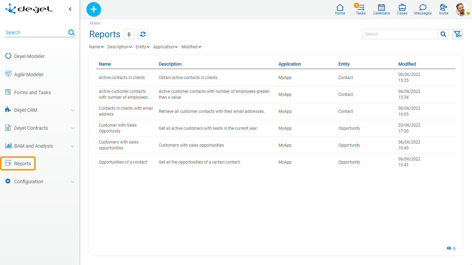
Task: Click the eye icon showing 6
Action: pyautogui.click(x=449, y=248)
